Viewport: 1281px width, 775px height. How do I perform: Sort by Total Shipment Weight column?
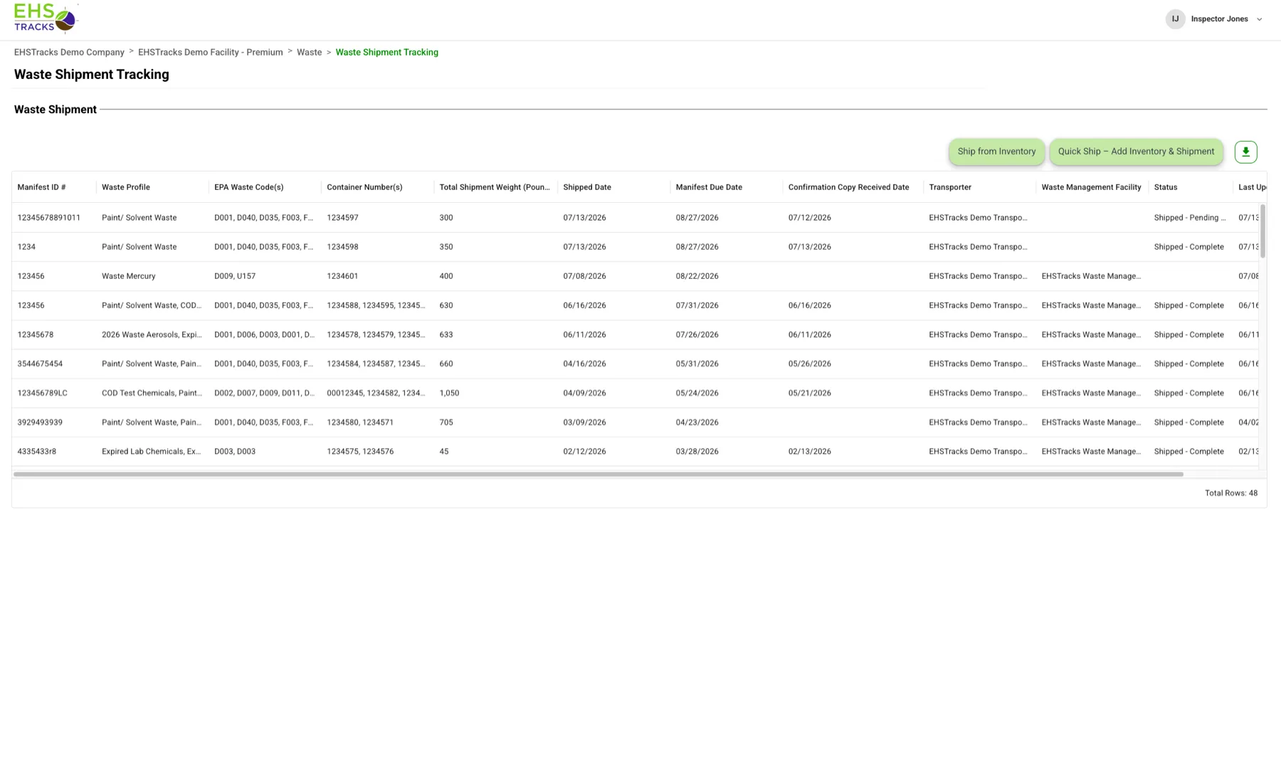click(x=495, y=187)
